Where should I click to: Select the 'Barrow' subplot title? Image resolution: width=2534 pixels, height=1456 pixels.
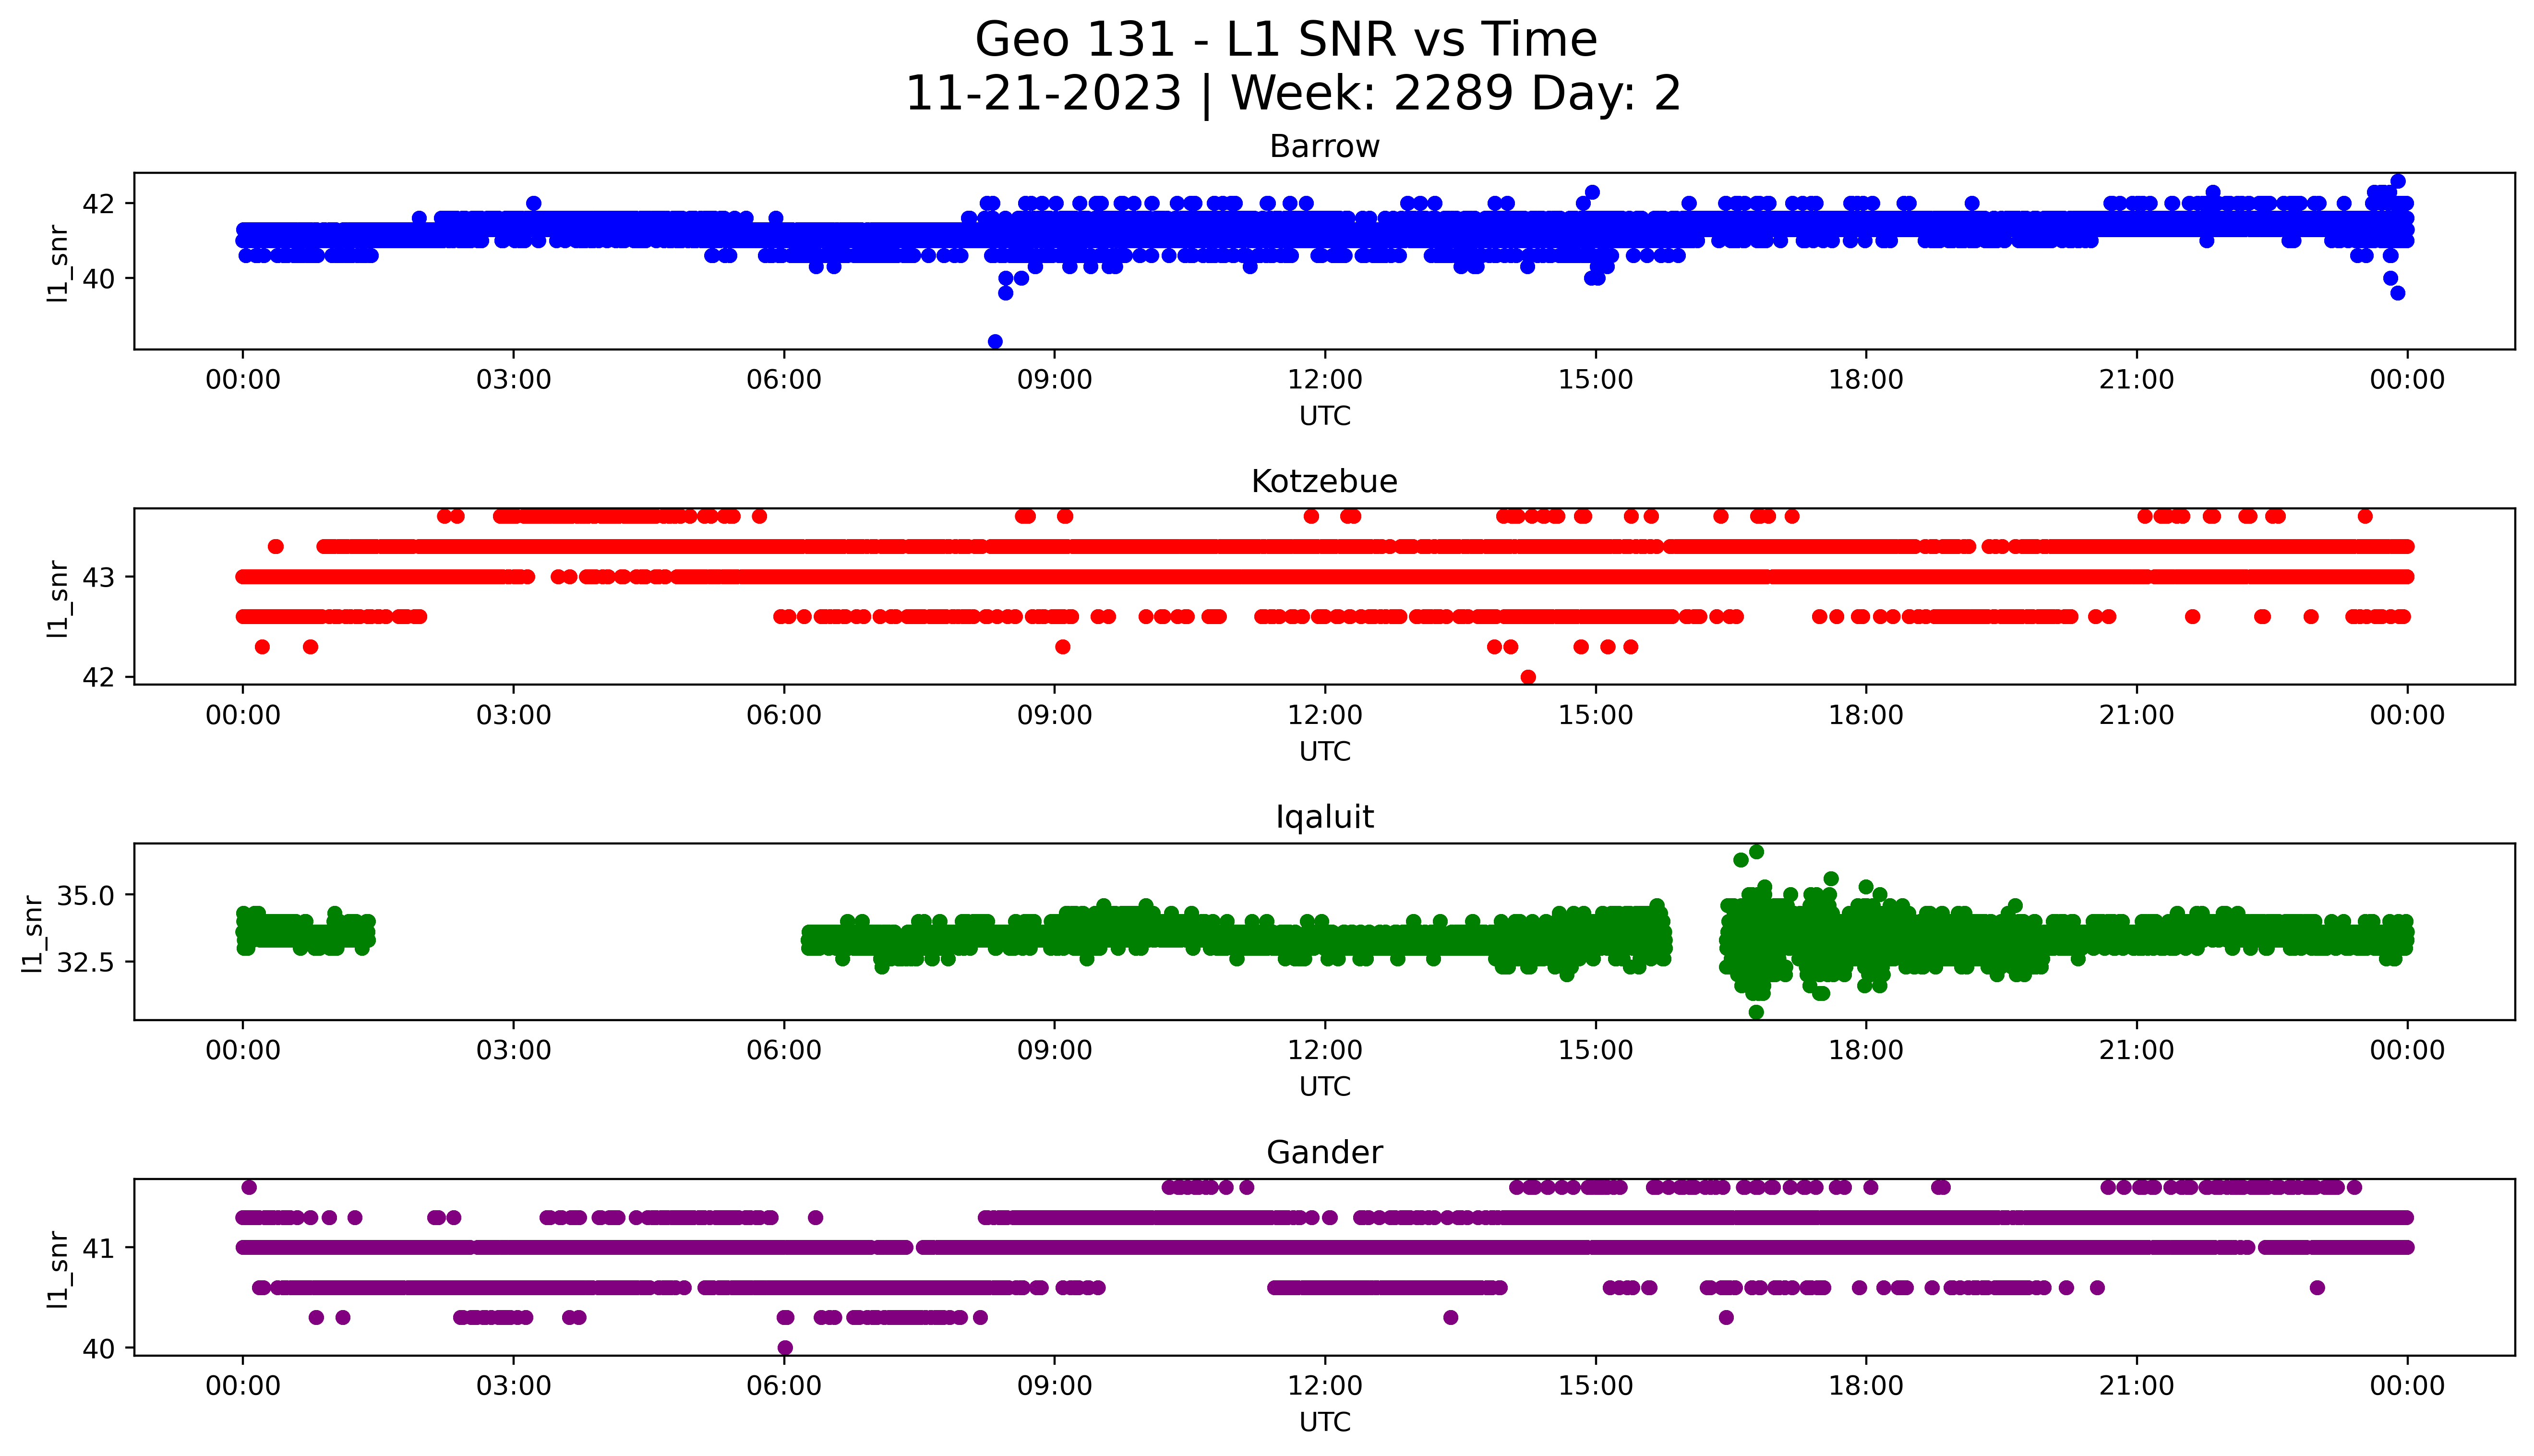coord(1324,147)
